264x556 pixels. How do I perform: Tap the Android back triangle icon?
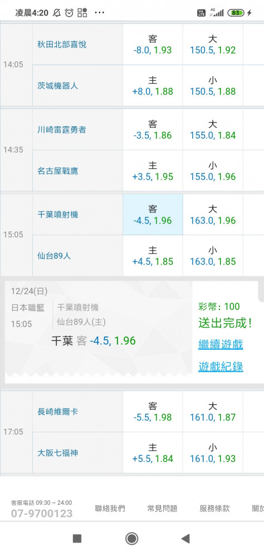(x=185, y=539)
